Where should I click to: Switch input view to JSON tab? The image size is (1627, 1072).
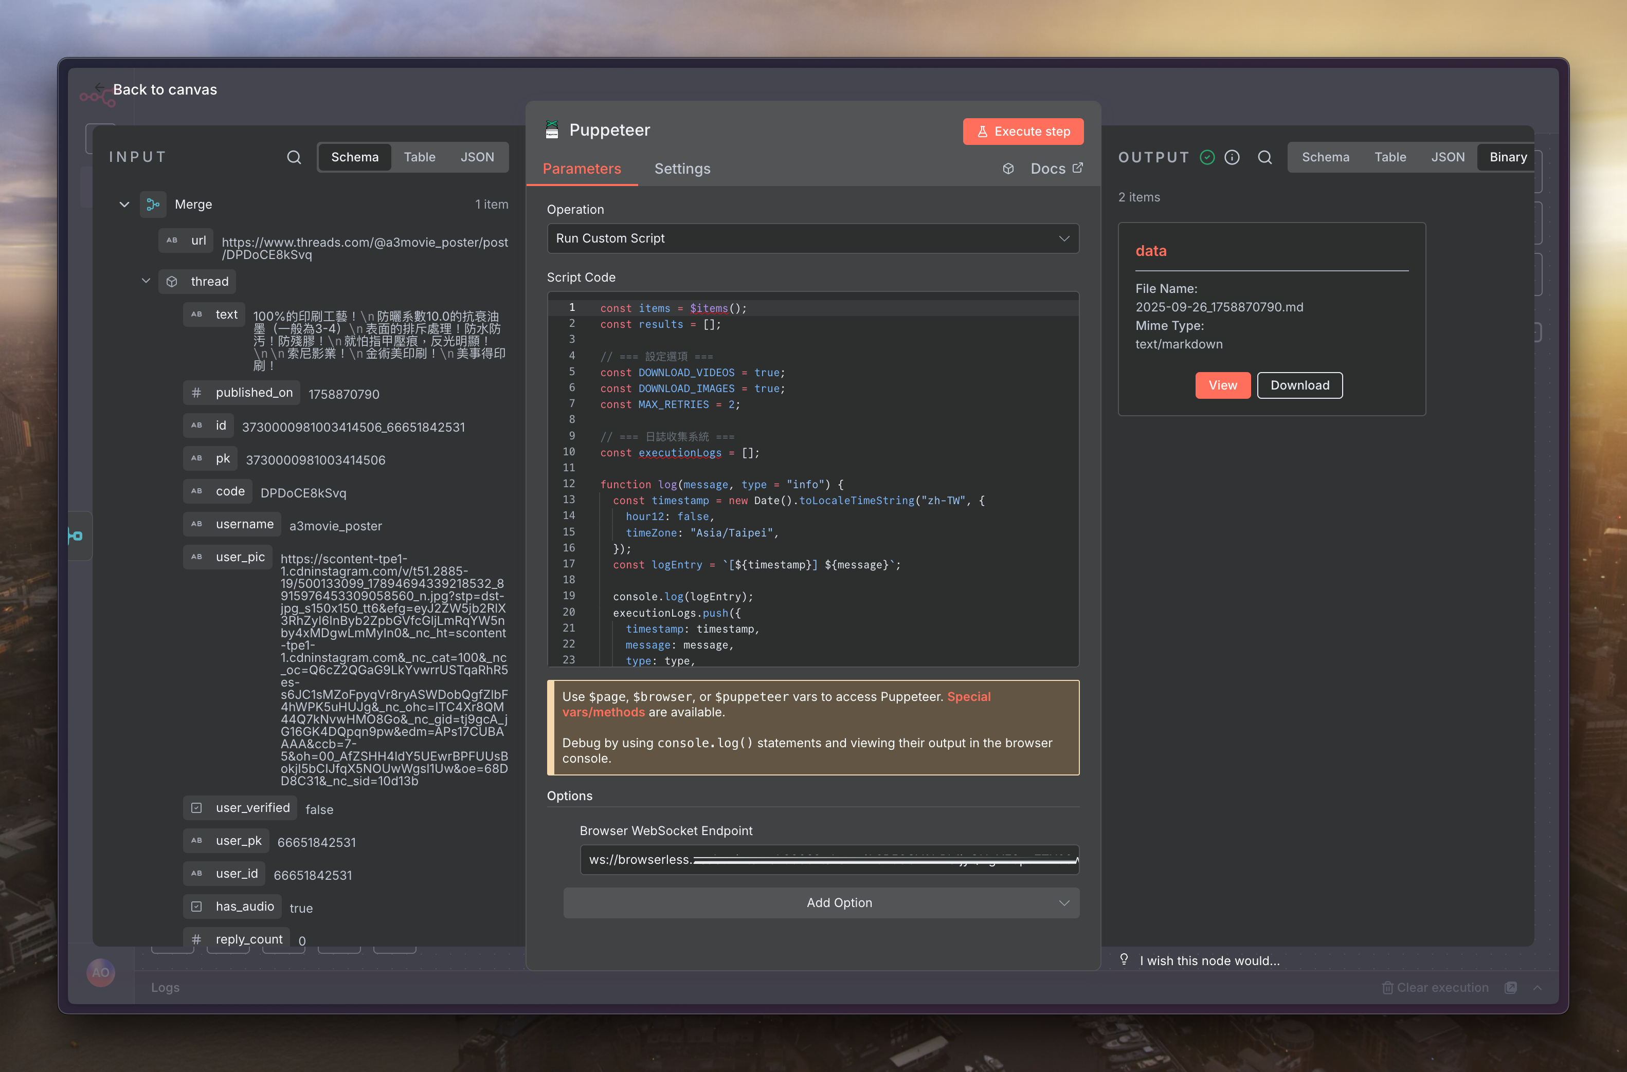click(x=477, y=157)
